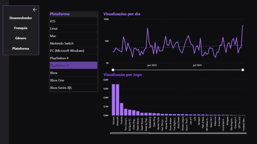Click the Minecraft bar in chart
257x144 pixels.
click(x=117, y=100)
